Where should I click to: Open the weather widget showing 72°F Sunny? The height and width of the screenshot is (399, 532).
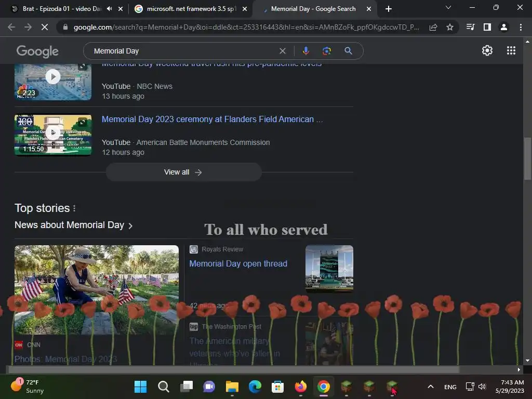pyautogui.click(x=28, y=387)
